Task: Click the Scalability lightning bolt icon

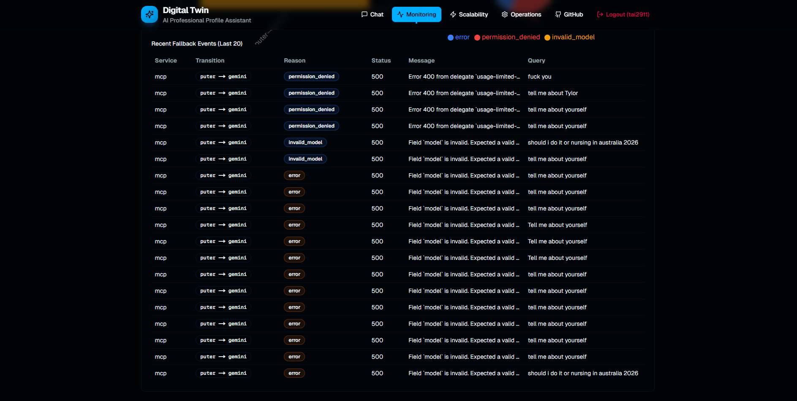Action: [x=453, y=14]
